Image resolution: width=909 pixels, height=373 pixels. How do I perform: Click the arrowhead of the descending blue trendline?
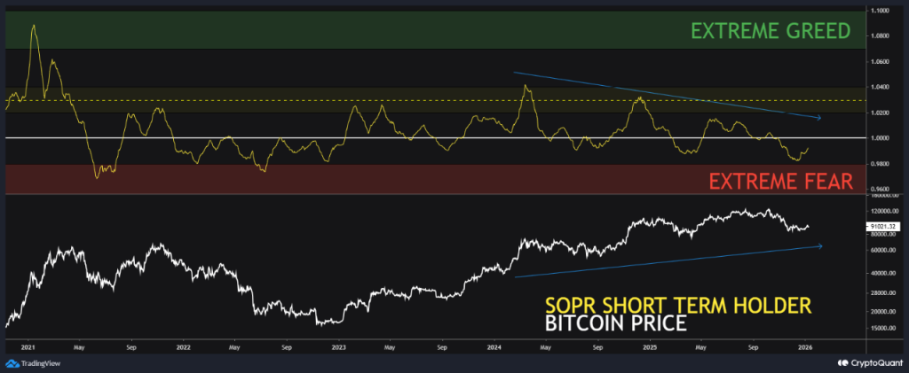coord(818,117)
